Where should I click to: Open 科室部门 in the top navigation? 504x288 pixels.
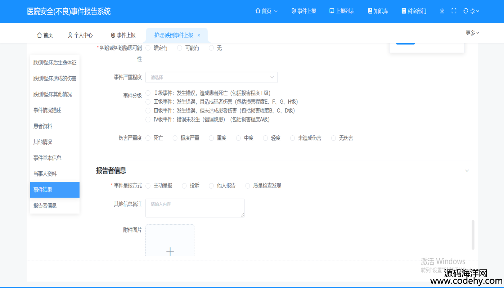coord(414,11)
